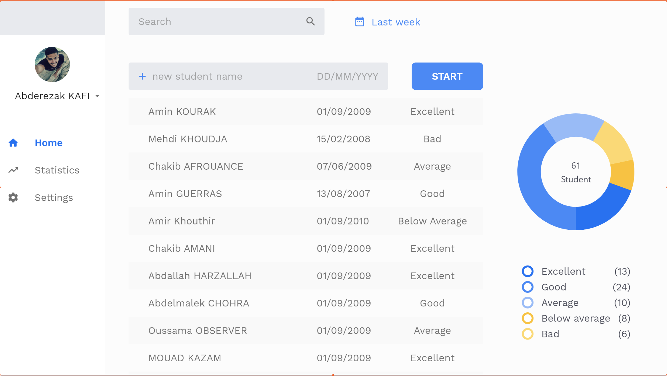Click the Home house icon in sidebar
This screenshot has height=376, width=667.
13,143
